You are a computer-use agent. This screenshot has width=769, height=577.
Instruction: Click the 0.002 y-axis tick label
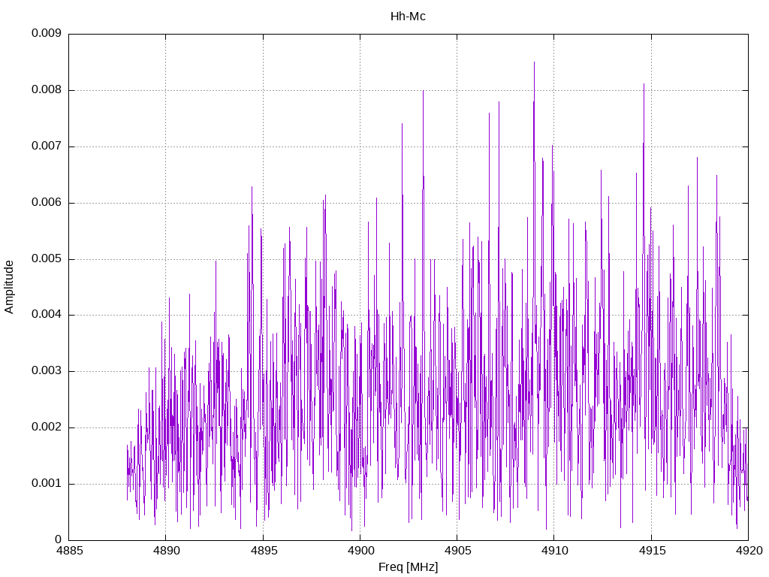[47, 427]
